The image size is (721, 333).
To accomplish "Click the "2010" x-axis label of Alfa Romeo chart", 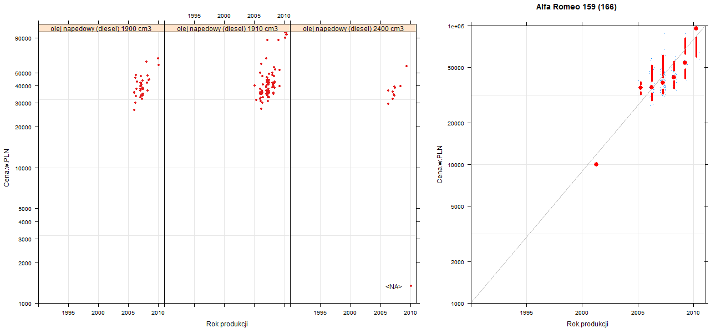I will 693,313.
